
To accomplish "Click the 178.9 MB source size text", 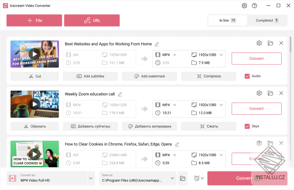I will 117,113.
